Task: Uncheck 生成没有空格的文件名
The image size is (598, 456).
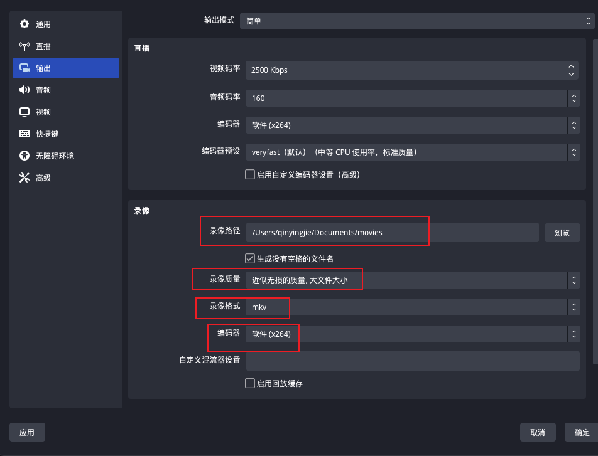Action: [x=249, y=258]
